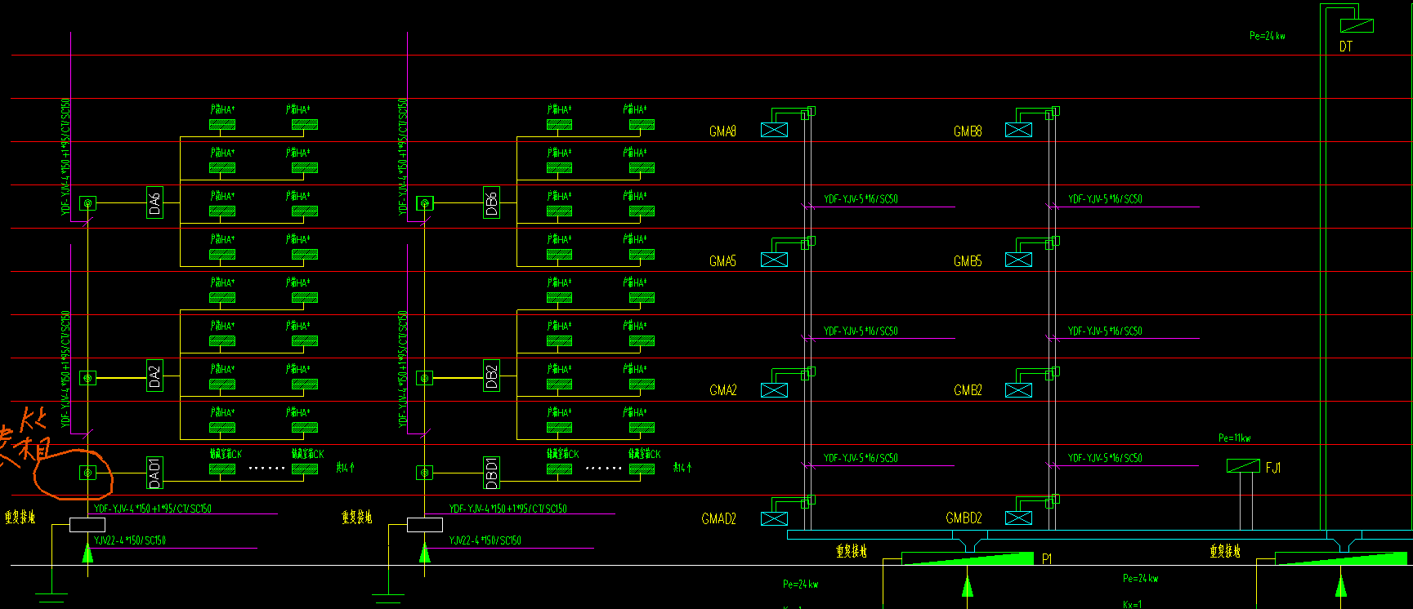Select the 重复接地 text left of P1

click(852, 552)
